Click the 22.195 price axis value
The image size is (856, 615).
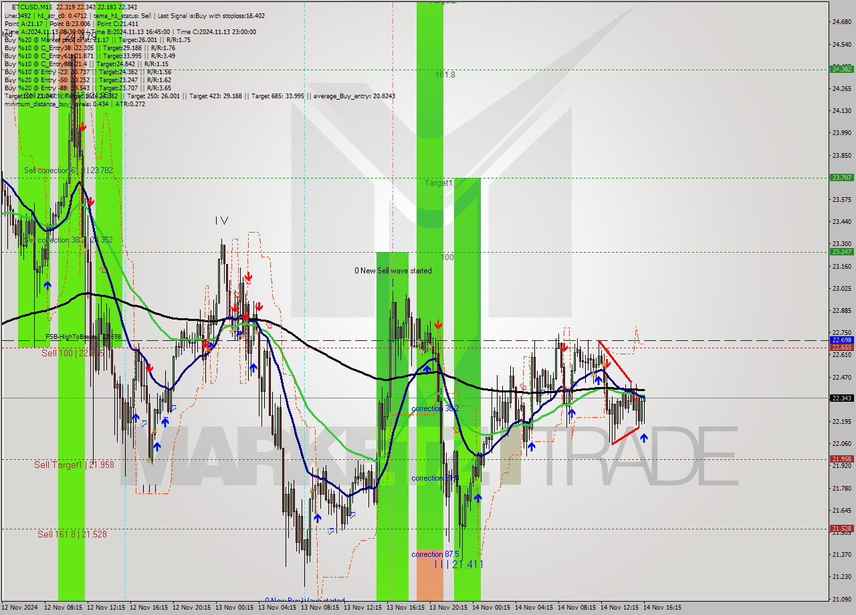(841, 421)
